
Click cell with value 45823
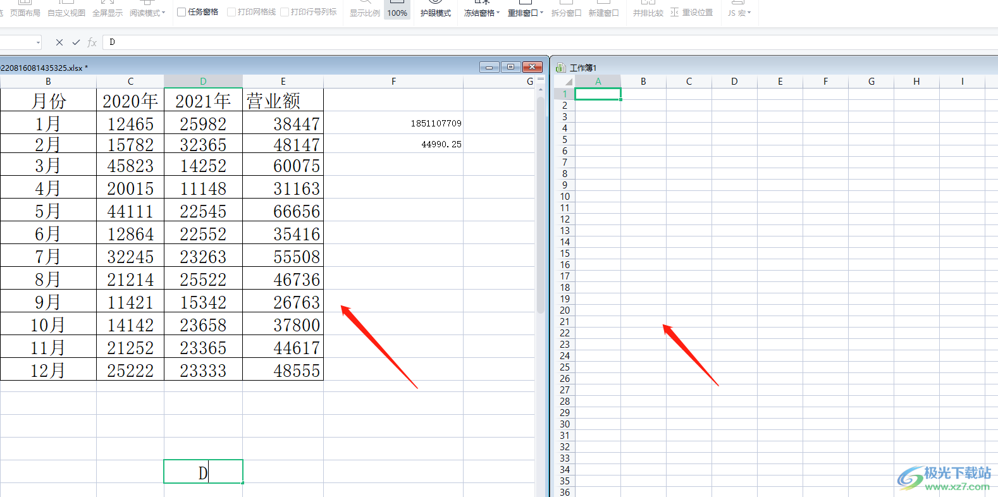coord(130,166)
